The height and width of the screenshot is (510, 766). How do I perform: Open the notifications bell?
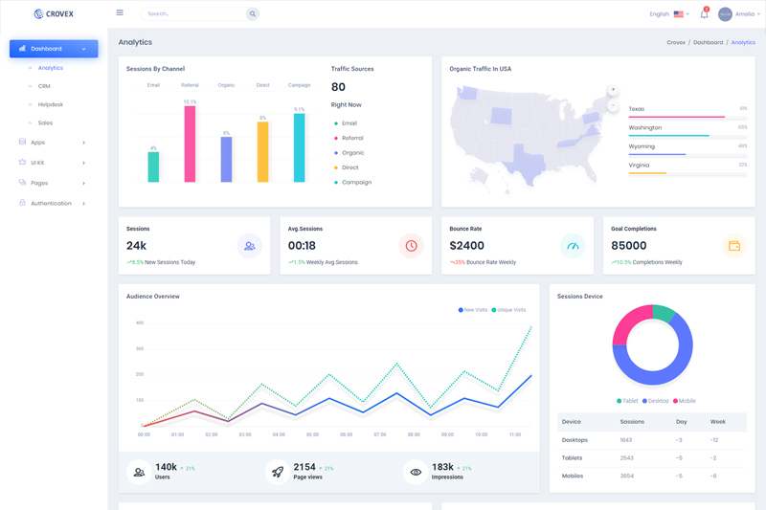click(704, 14)
